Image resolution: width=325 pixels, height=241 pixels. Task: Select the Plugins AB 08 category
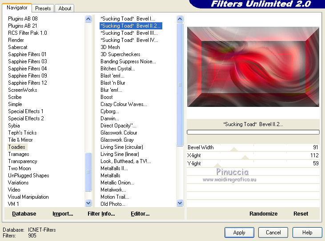pos(23,19)
